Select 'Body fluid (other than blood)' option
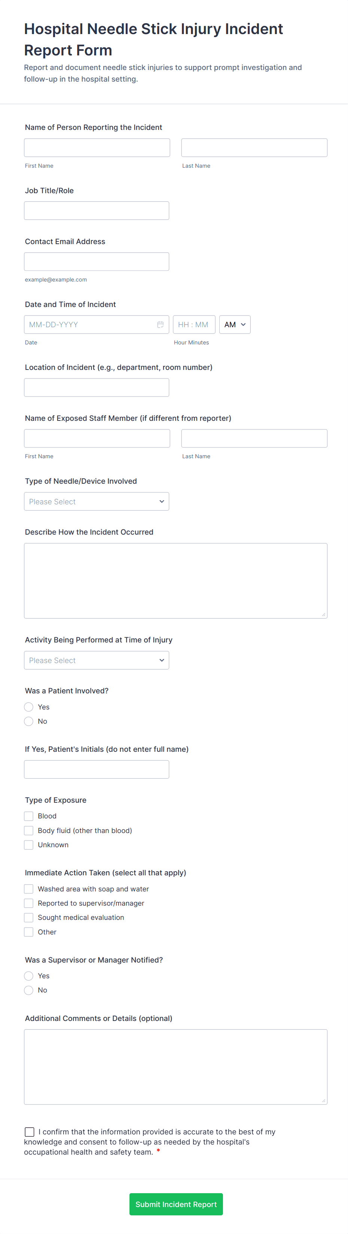This screenshot has width=348, height=1234. [x=29, y=830]
